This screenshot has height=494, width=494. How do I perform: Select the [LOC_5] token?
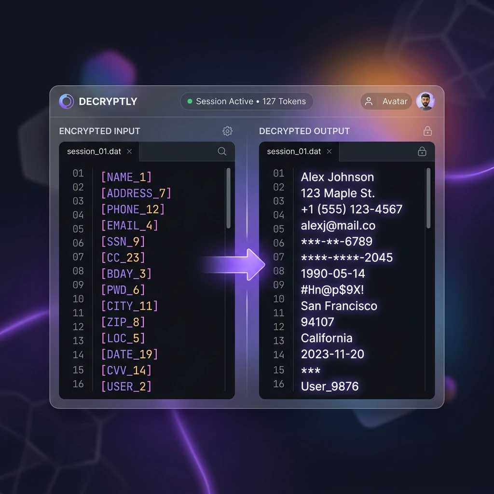pos(123,338)
